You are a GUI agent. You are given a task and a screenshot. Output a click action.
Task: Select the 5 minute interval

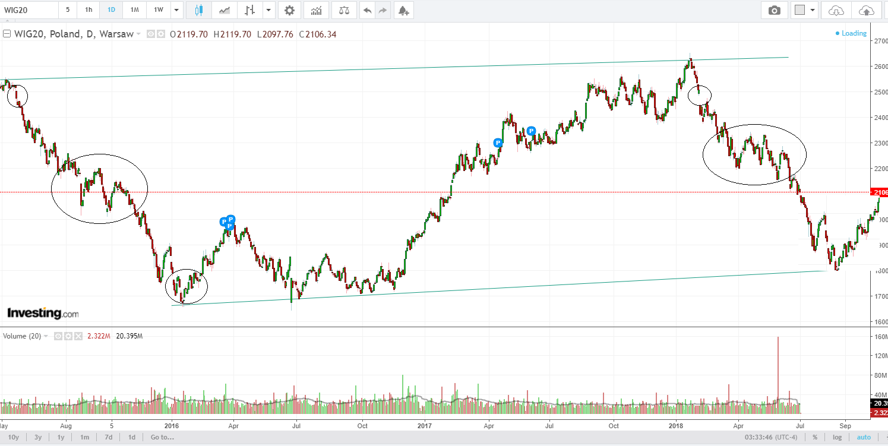pyautogui.click(x=67, y=10)
